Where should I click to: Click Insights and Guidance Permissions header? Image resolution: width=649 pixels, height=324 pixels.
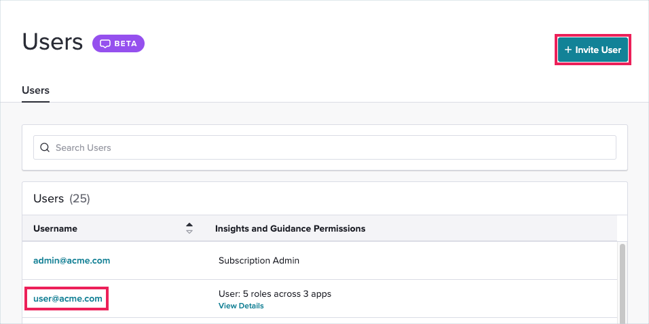290,228
